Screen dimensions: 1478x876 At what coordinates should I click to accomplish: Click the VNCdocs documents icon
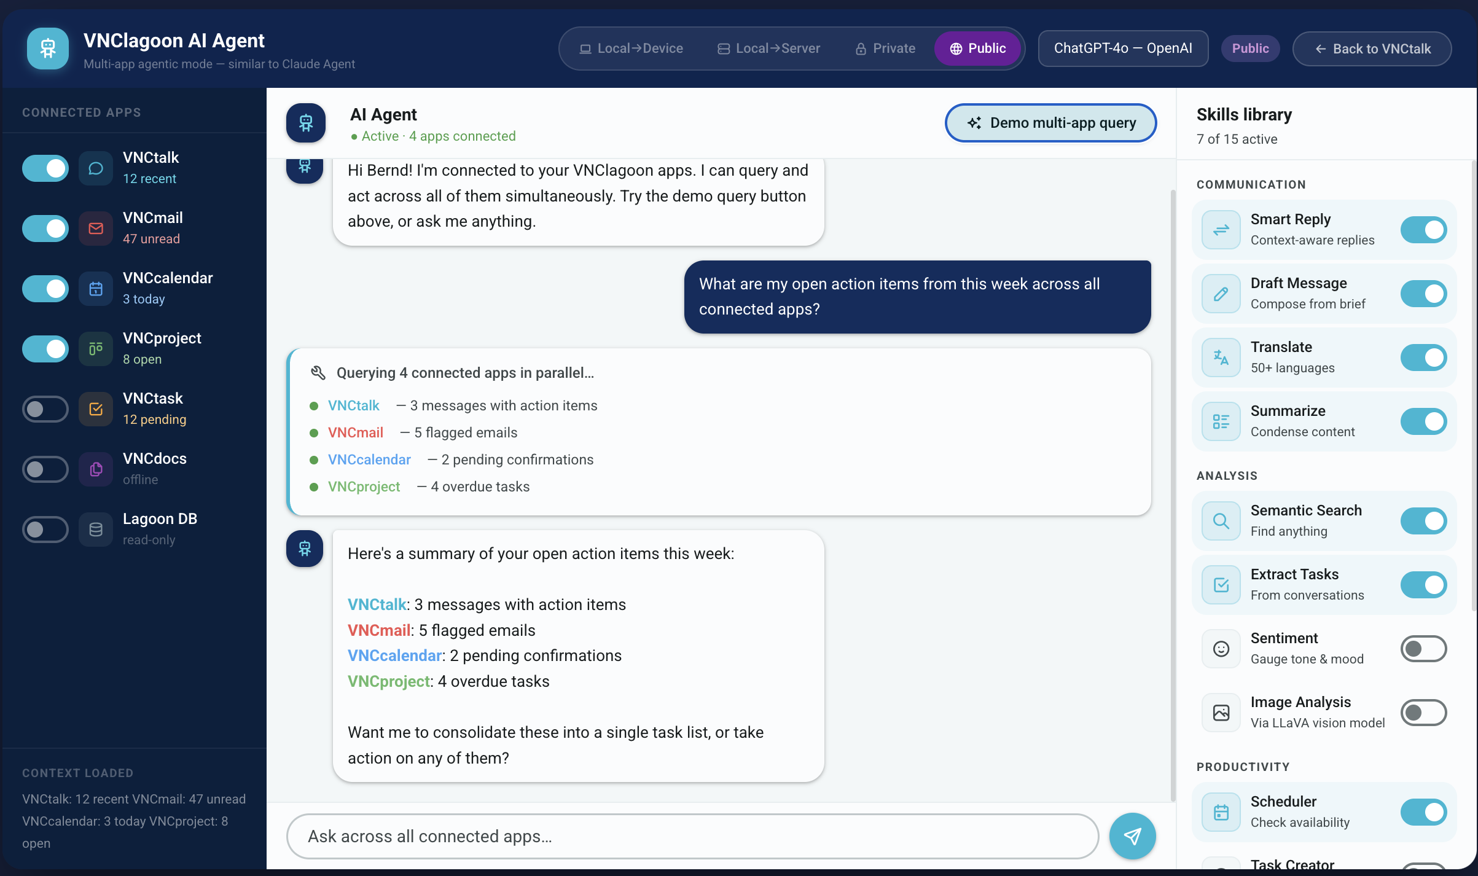click(96, 469)
